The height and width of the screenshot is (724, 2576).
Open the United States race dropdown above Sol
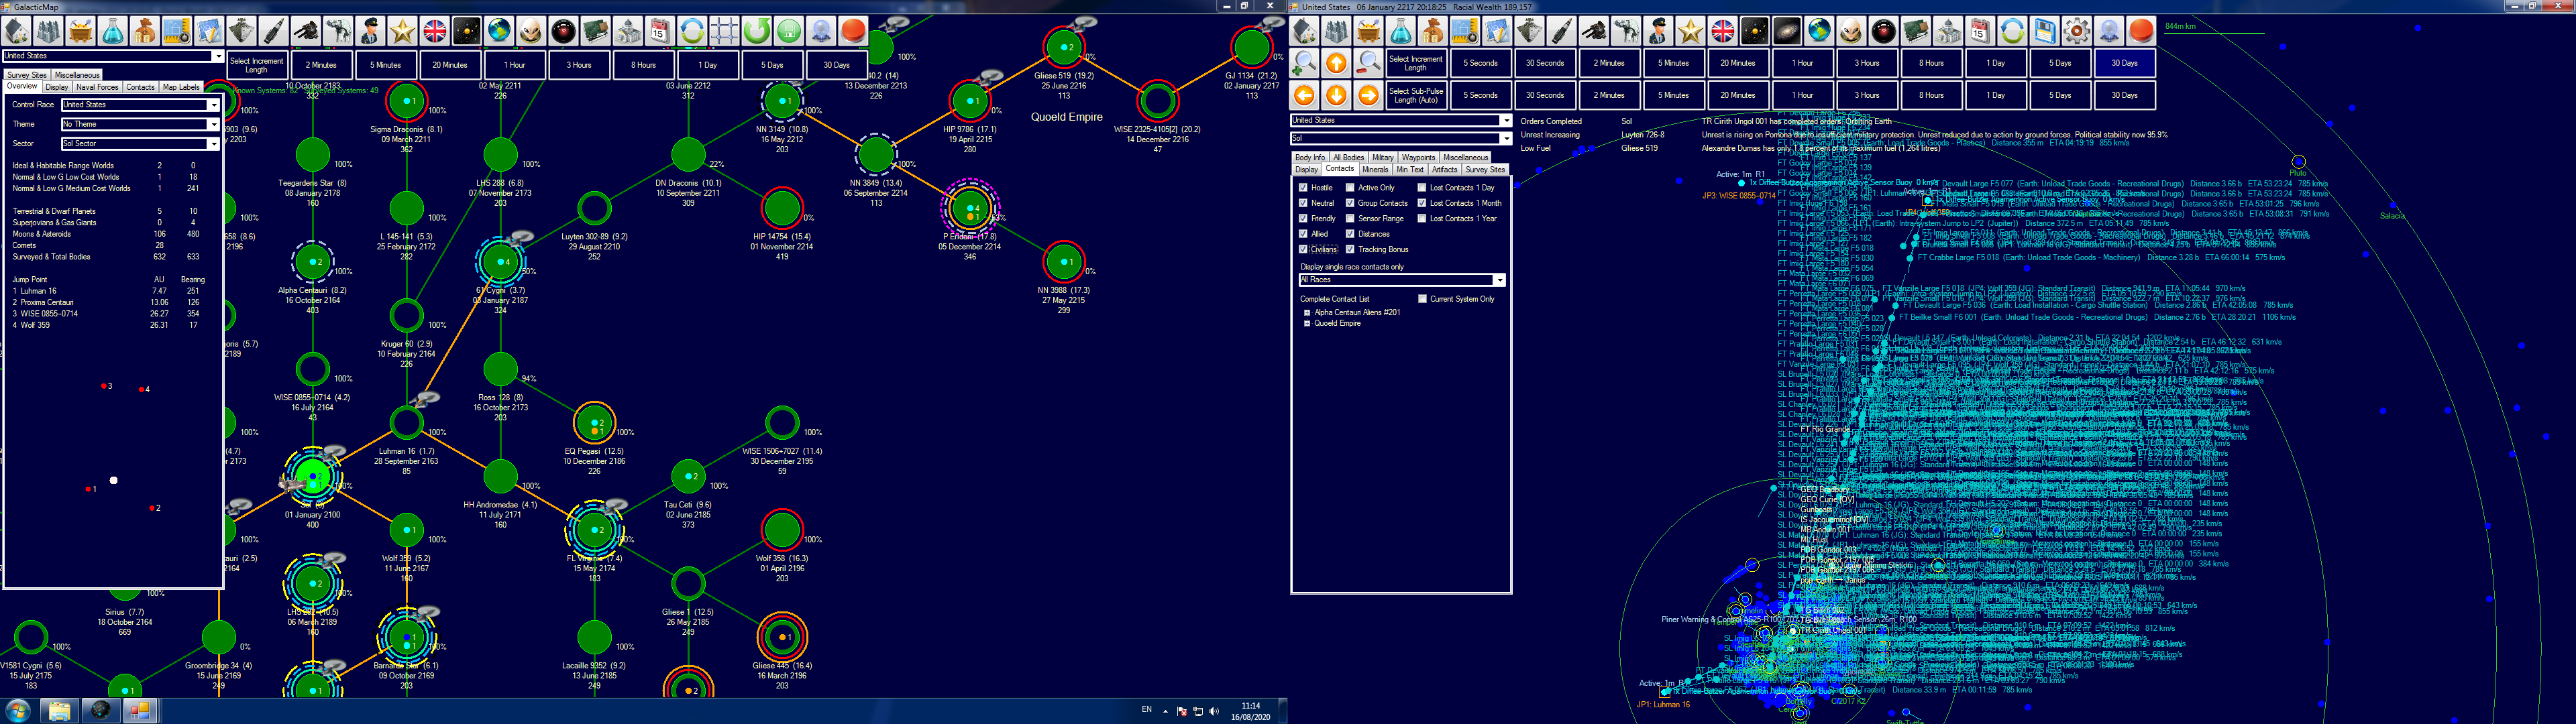(x=1401, y=120)
